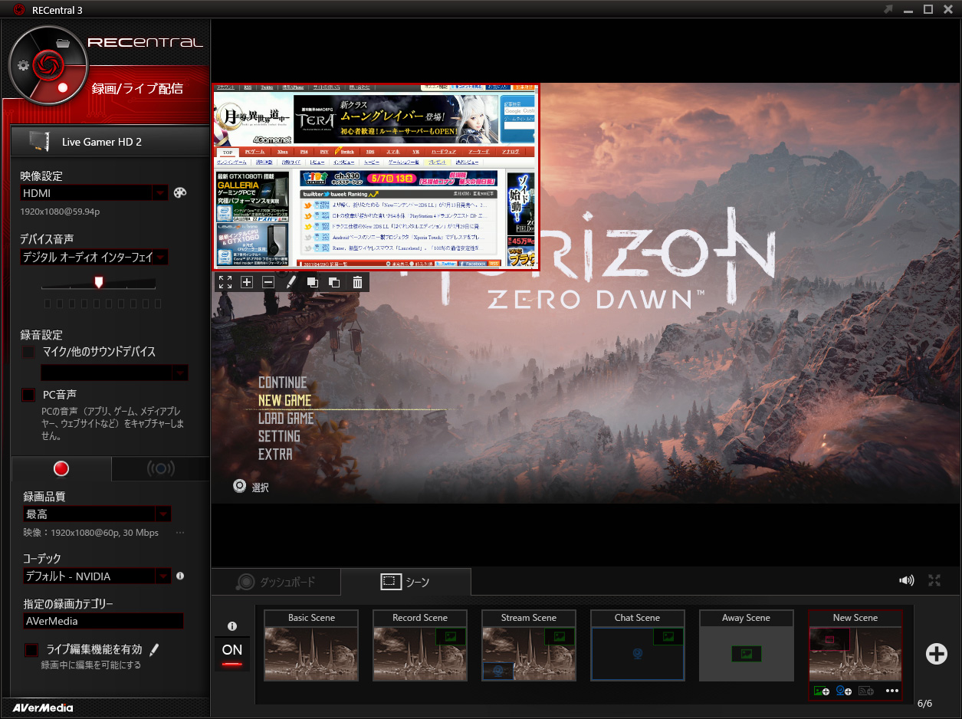Edit live editing settings with the pencil icon
This screenshot has width=962, height=719.
[x=154, y=650]
